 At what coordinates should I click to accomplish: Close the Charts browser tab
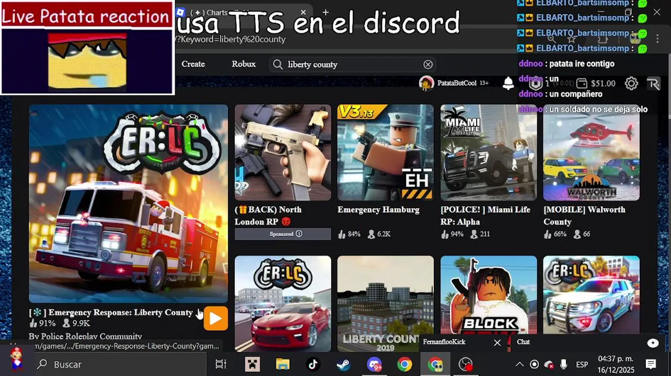(x=303, y=12)
